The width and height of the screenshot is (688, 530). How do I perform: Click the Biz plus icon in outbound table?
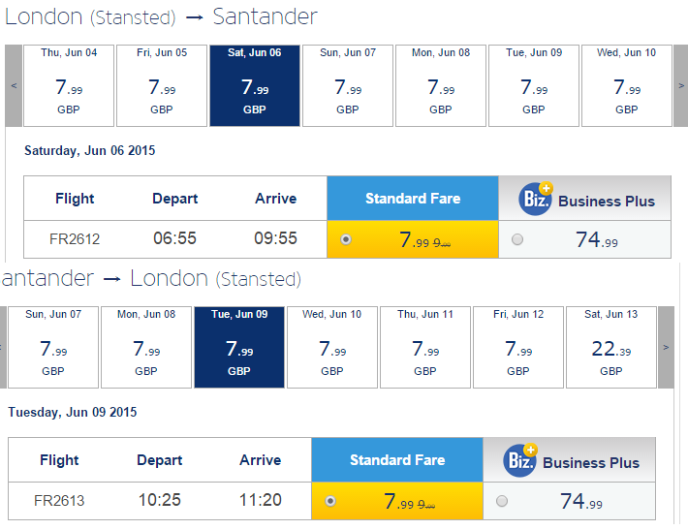[x=536, y=199]
